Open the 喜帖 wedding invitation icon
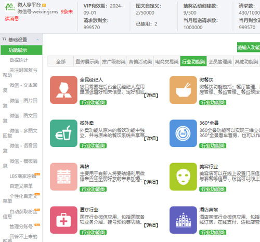Image resolution: width=260 pixels, height=242 pixels. coord(63,177)
